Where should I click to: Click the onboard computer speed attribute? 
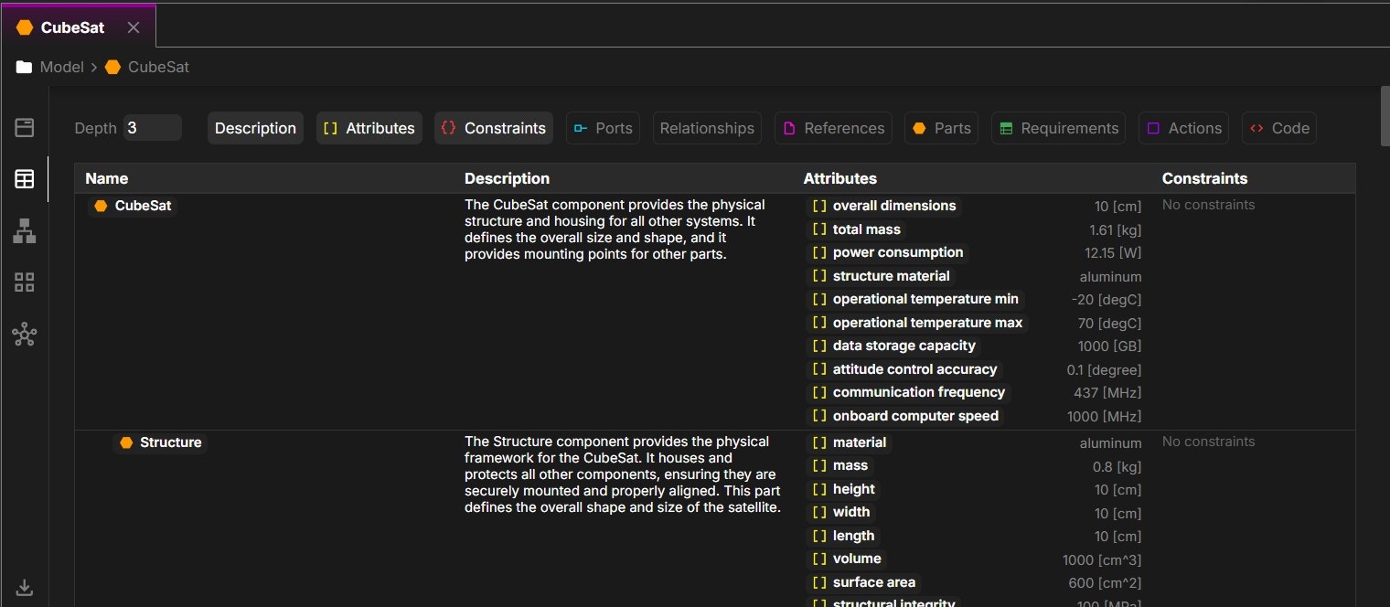pos(905,416)
